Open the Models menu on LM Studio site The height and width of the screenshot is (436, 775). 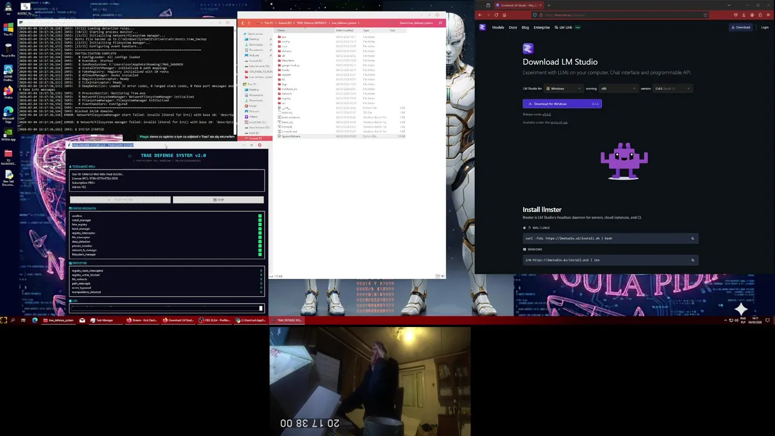(x=498, y=27)
